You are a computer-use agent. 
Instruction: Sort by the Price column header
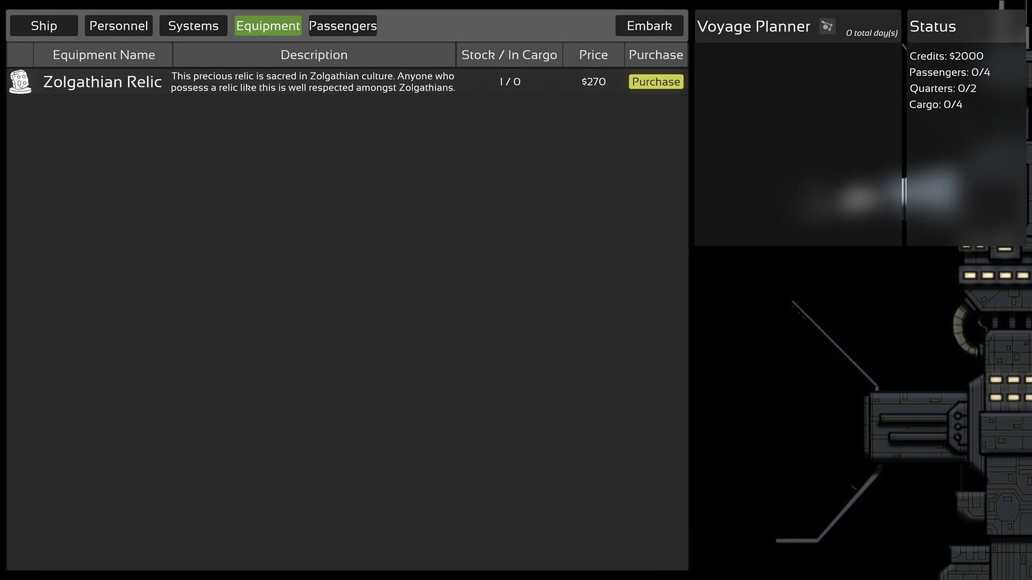click(593, 54)
